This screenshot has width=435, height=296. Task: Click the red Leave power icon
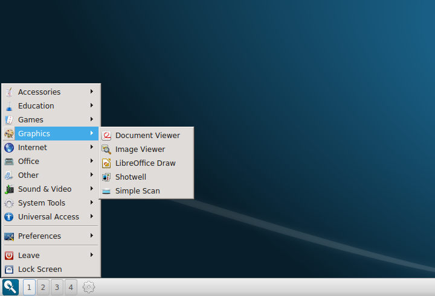(9, 255)
